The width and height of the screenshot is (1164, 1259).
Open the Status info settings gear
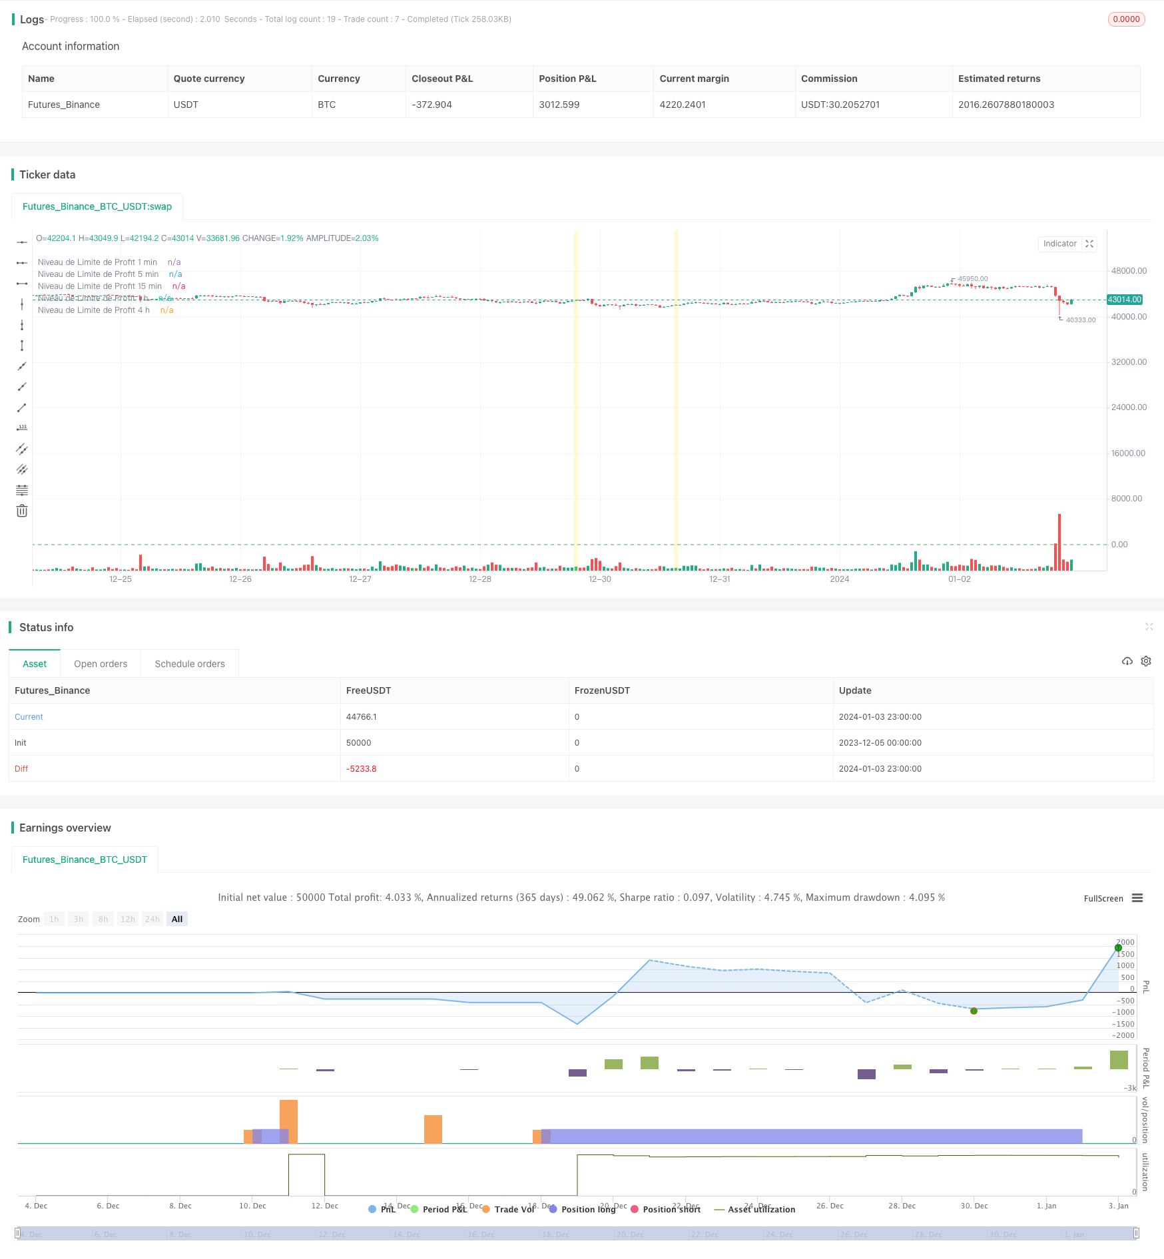1146,661
